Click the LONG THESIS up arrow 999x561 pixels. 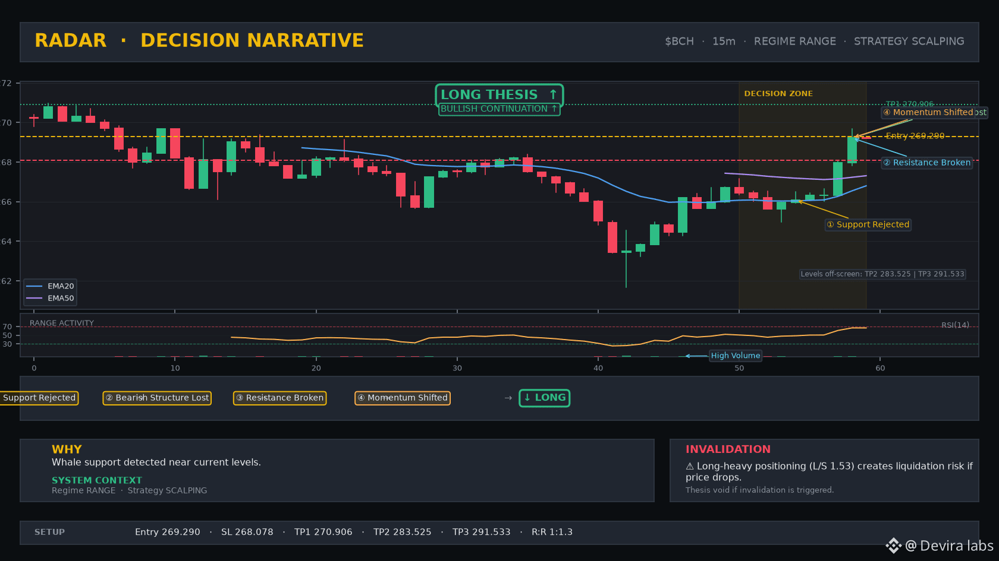[x=553, y=94]
